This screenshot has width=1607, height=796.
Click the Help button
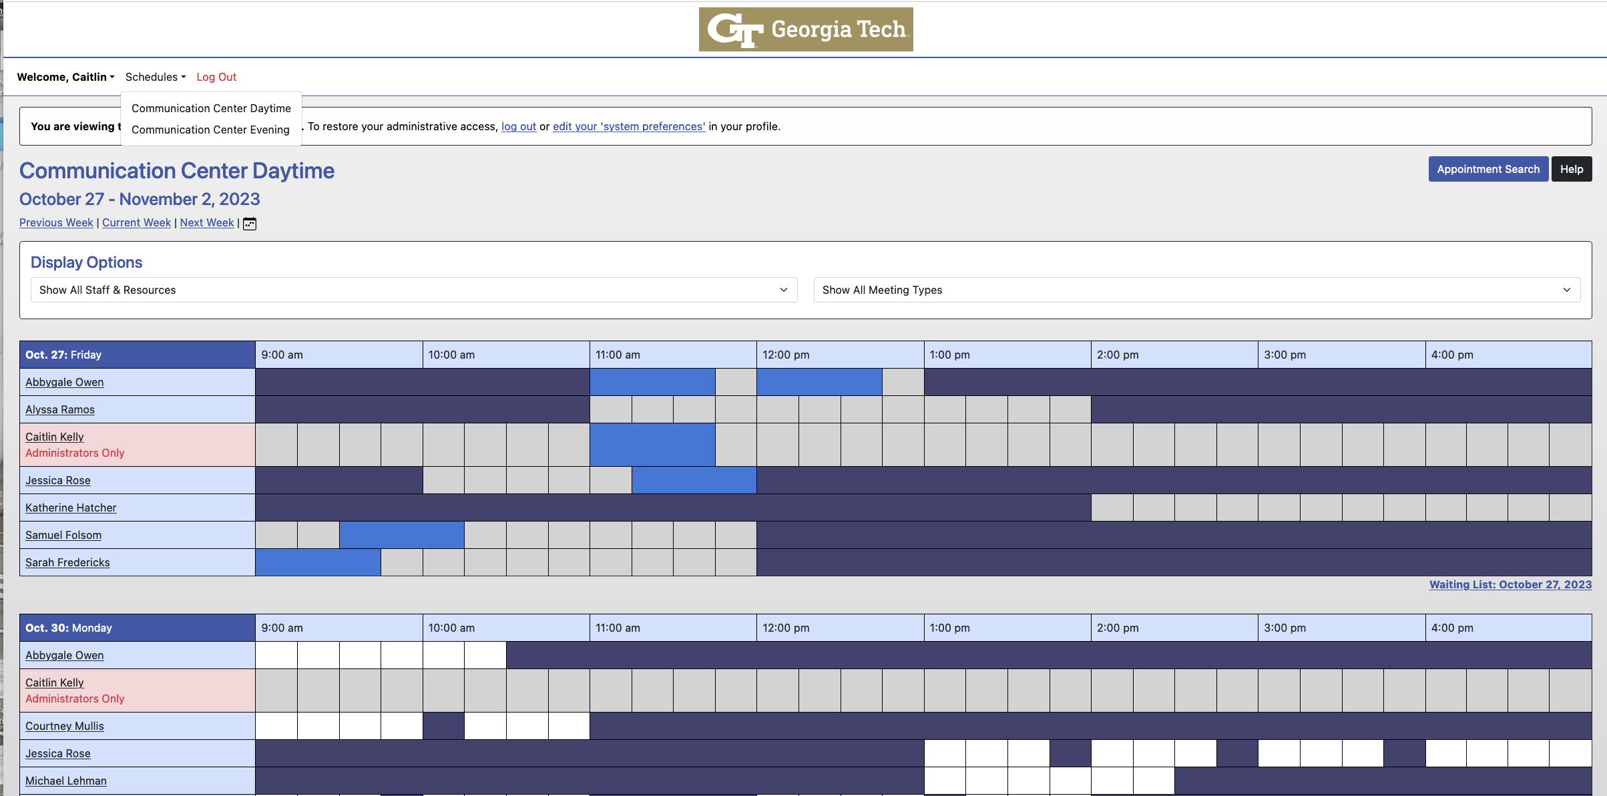tap(1572, 169)
